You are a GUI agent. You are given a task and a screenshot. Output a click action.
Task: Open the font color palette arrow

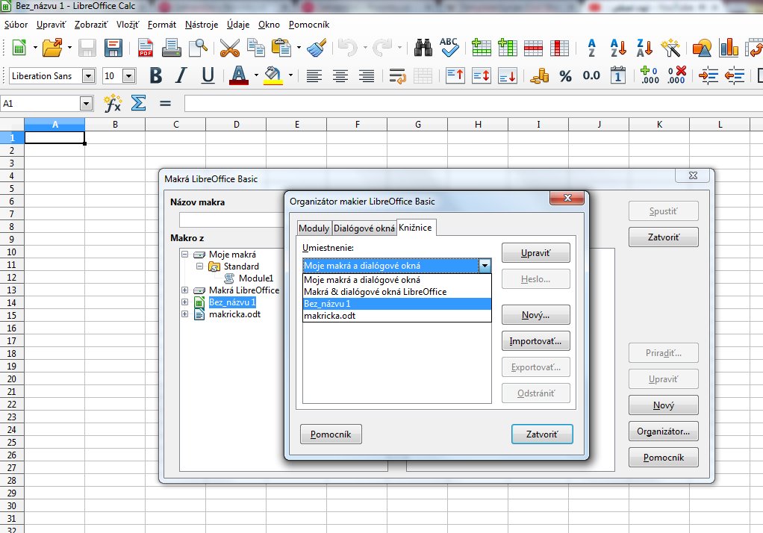pos(256,75)
